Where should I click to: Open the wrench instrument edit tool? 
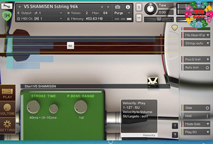pos(7,6)
